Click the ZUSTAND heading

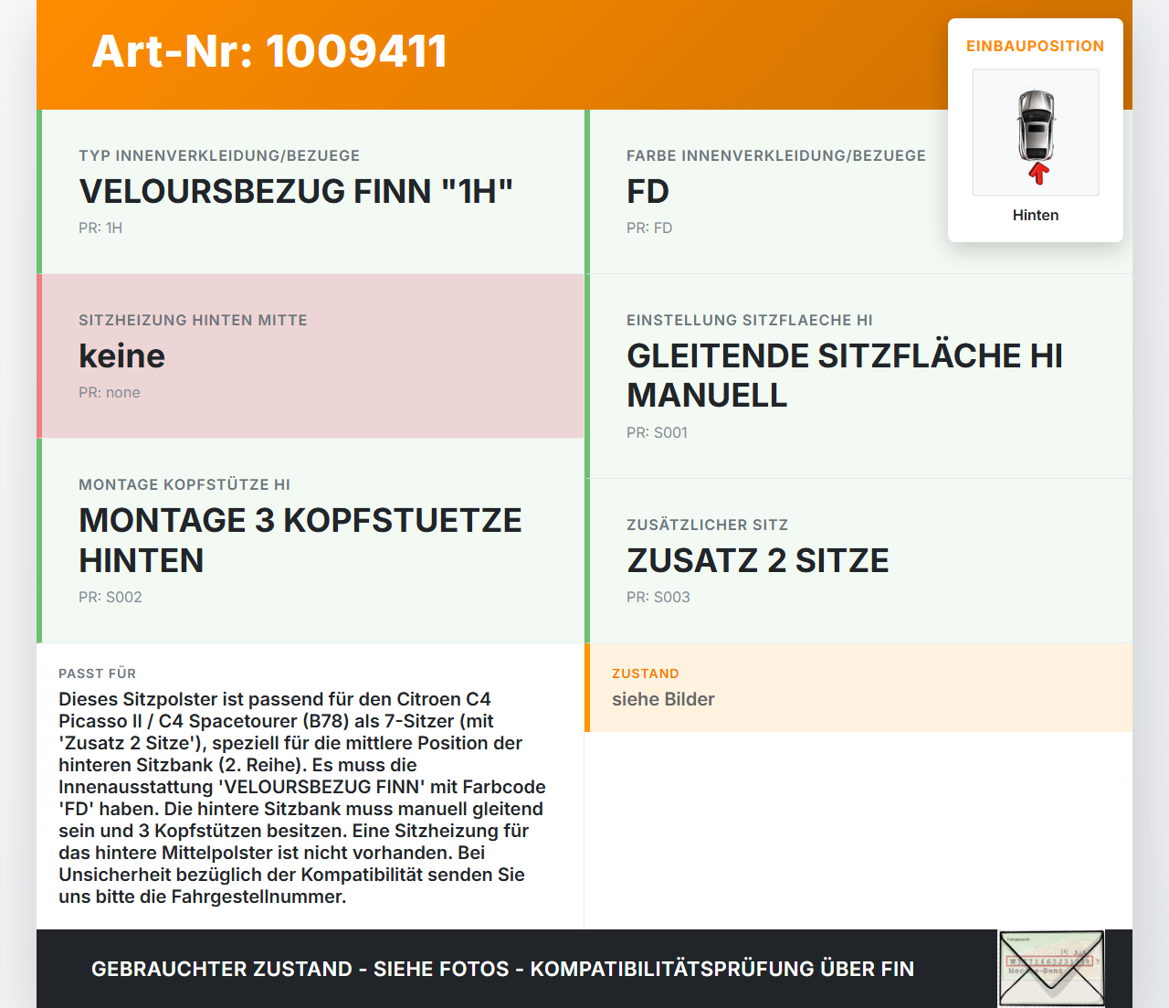646,674
